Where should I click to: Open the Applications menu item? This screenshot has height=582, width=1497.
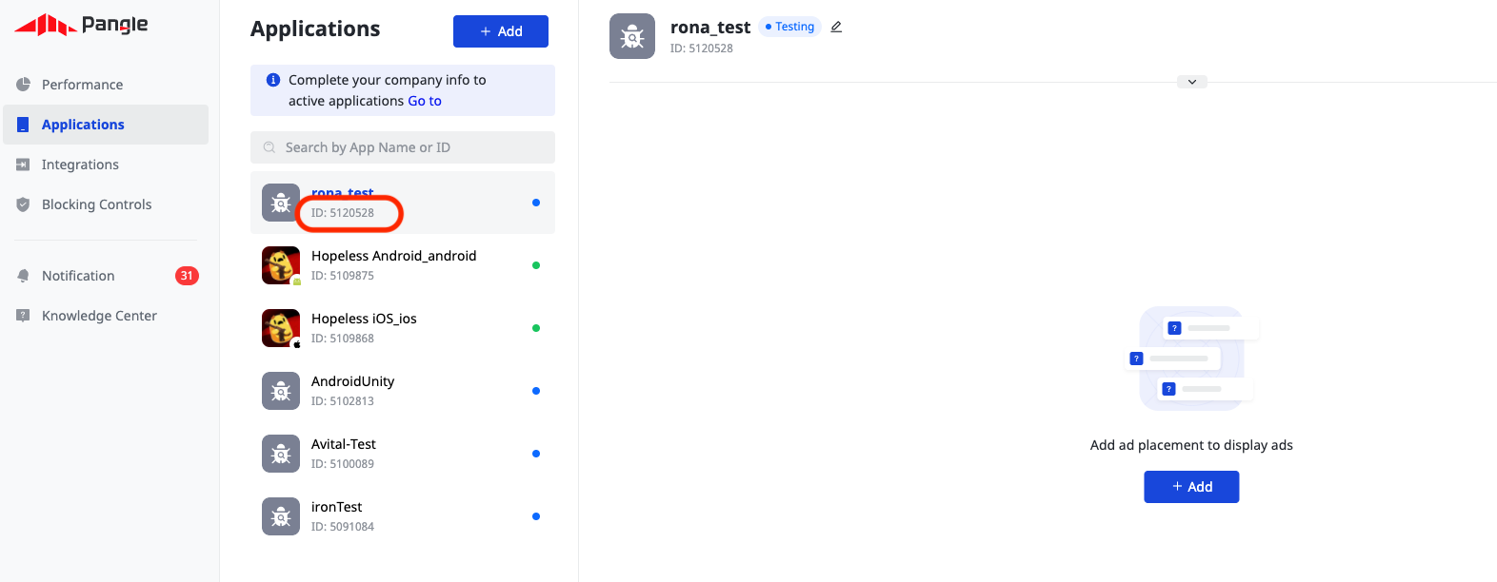pyautogui.click(x=106, y=125)
